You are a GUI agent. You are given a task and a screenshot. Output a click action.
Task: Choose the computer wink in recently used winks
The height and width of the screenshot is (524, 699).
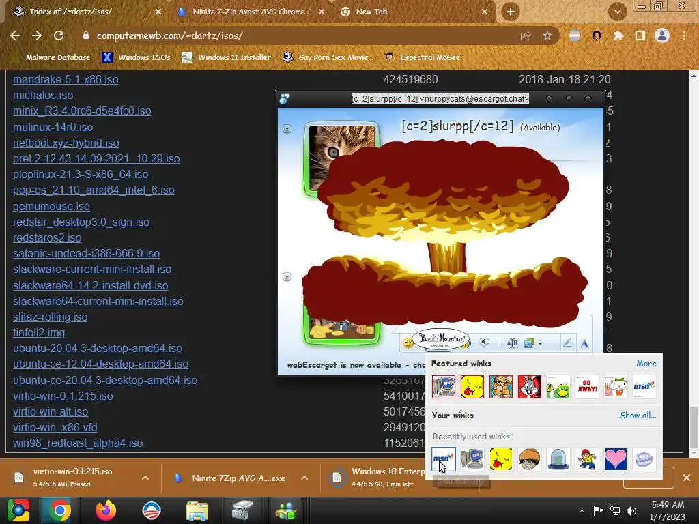click(x=472, y=459)
